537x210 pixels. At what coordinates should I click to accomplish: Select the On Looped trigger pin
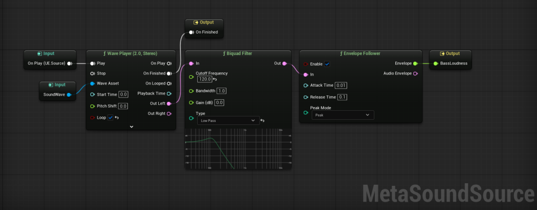pos(169,83)
